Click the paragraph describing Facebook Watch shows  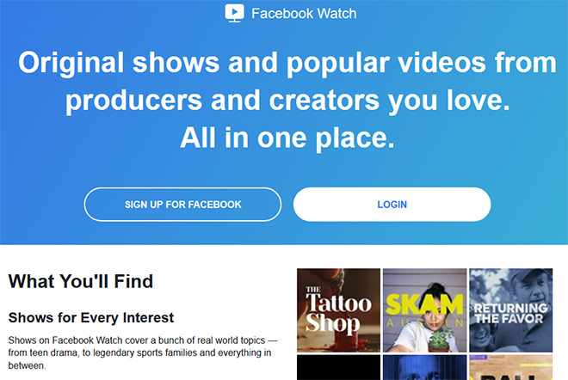[143, 352]
